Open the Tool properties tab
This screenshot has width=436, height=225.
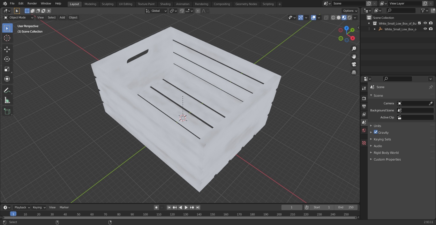[364, 88]
